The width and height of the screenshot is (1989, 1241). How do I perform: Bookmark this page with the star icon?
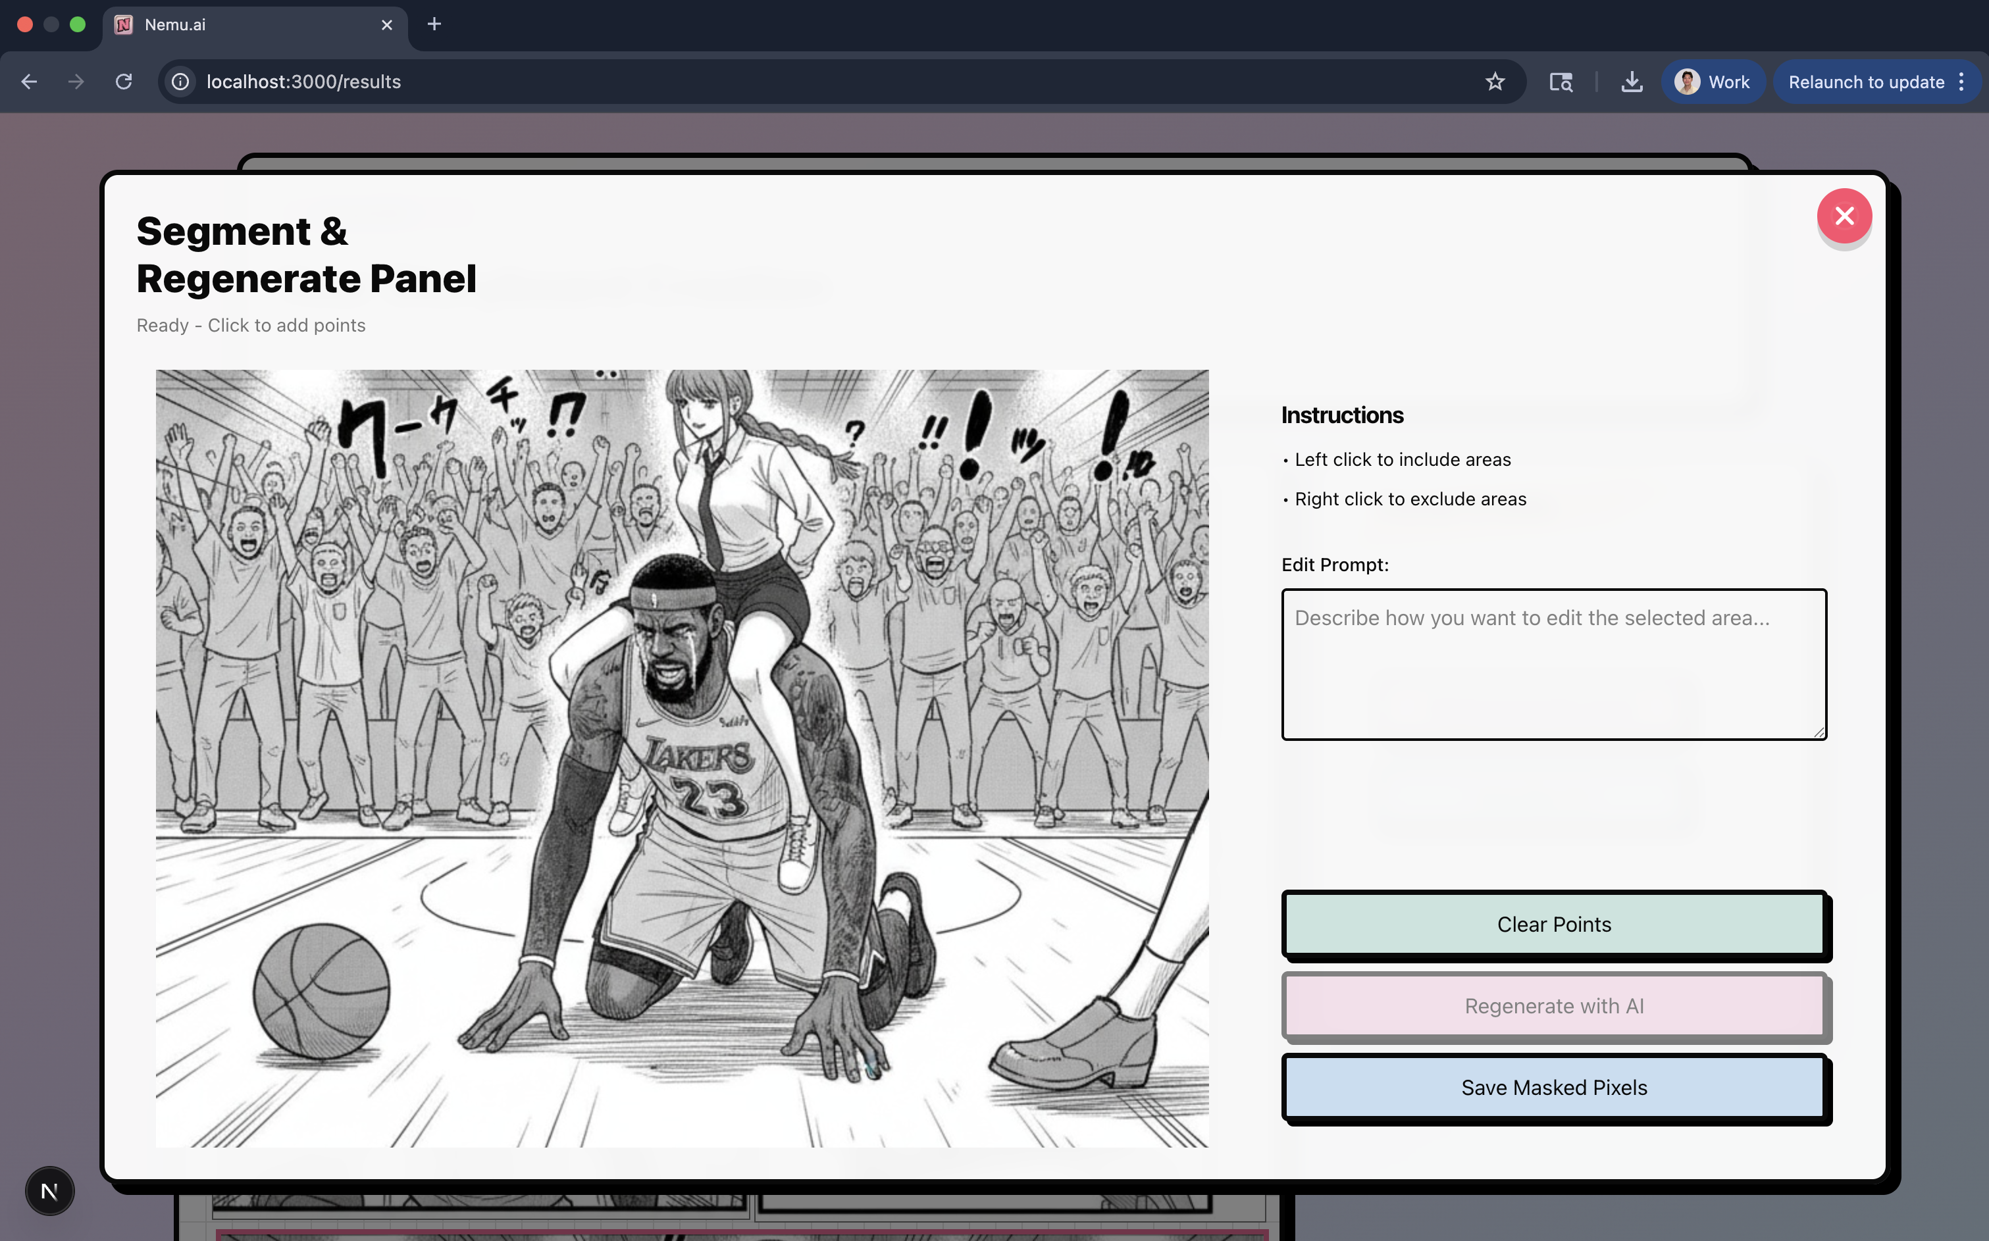[x=1495, y=82]
